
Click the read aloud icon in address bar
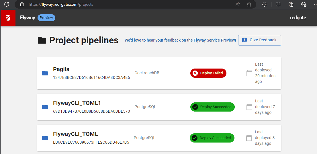238,4
